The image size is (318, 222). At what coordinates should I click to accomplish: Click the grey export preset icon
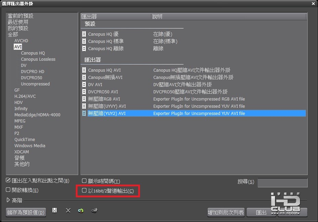click(x=94, y=210)
